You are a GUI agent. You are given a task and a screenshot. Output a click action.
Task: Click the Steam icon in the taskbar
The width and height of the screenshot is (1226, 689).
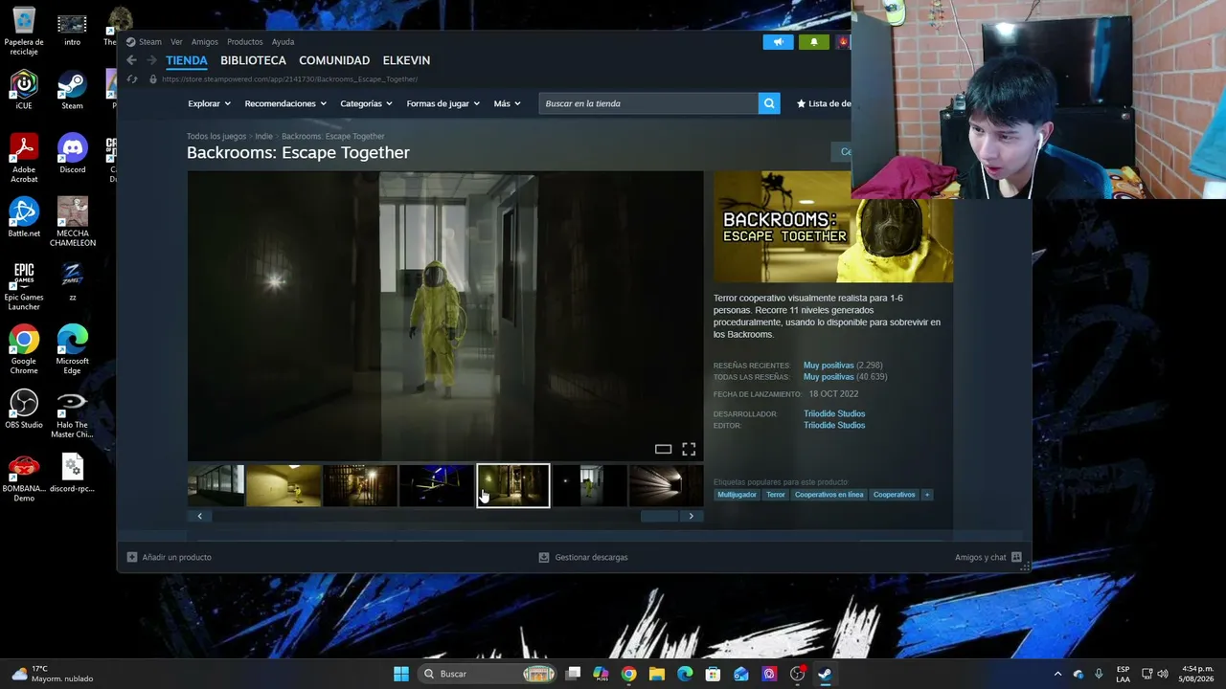pos(825,674)
